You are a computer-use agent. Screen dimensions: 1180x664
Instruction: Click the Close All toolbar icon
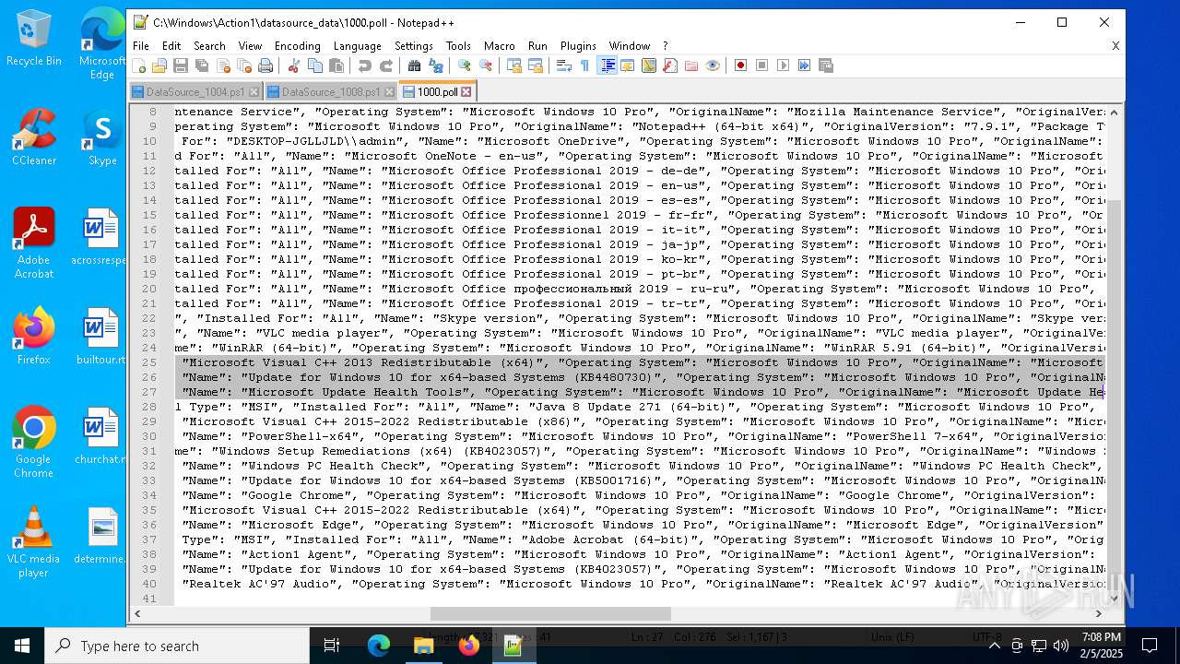click(244, 65)
